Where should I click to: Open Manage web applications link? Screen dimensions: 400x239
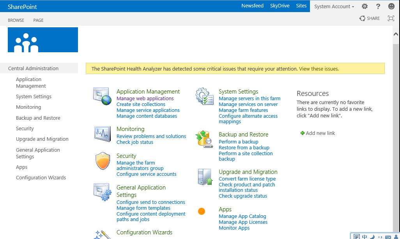coord(145,99)
